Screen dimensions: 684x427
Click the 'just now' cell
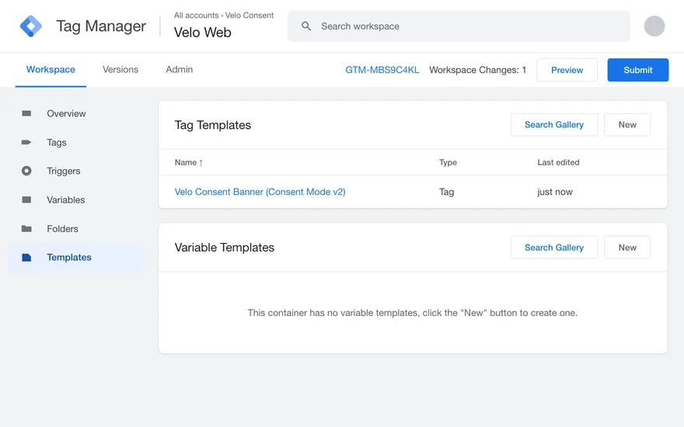555,192
